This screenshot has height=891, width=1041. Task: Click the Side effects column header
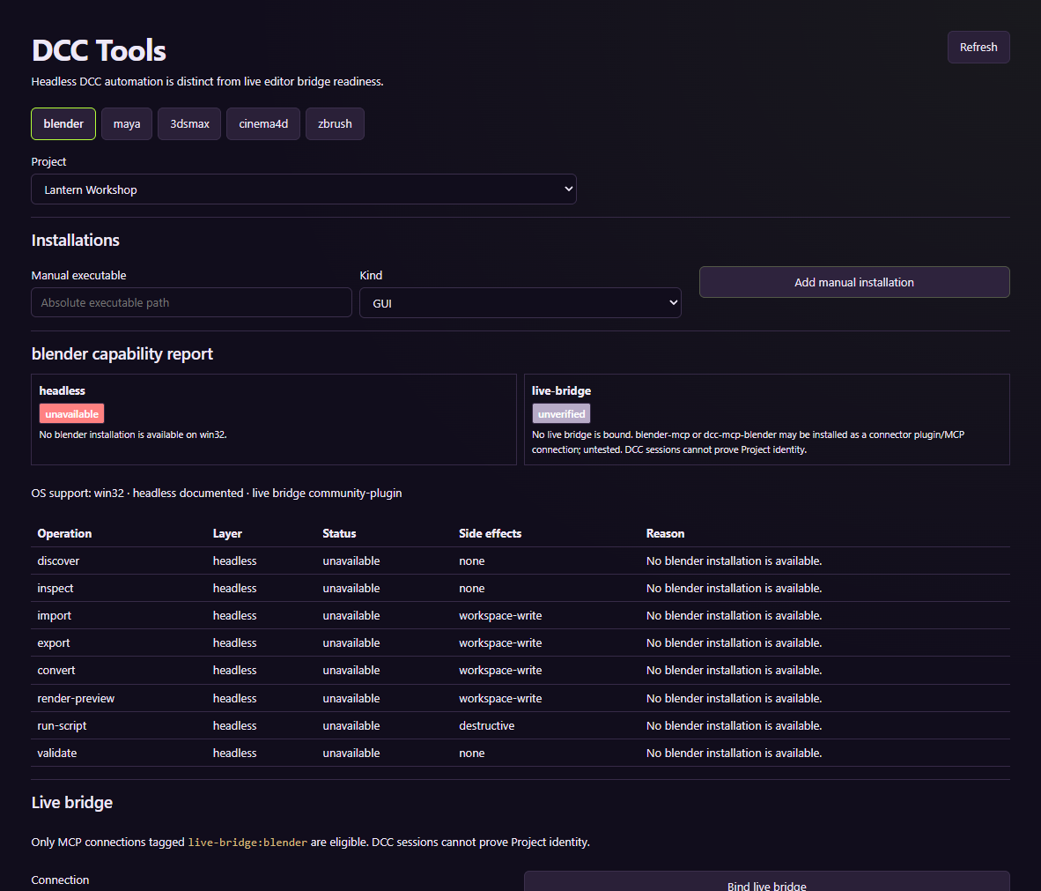pos(490,533)
